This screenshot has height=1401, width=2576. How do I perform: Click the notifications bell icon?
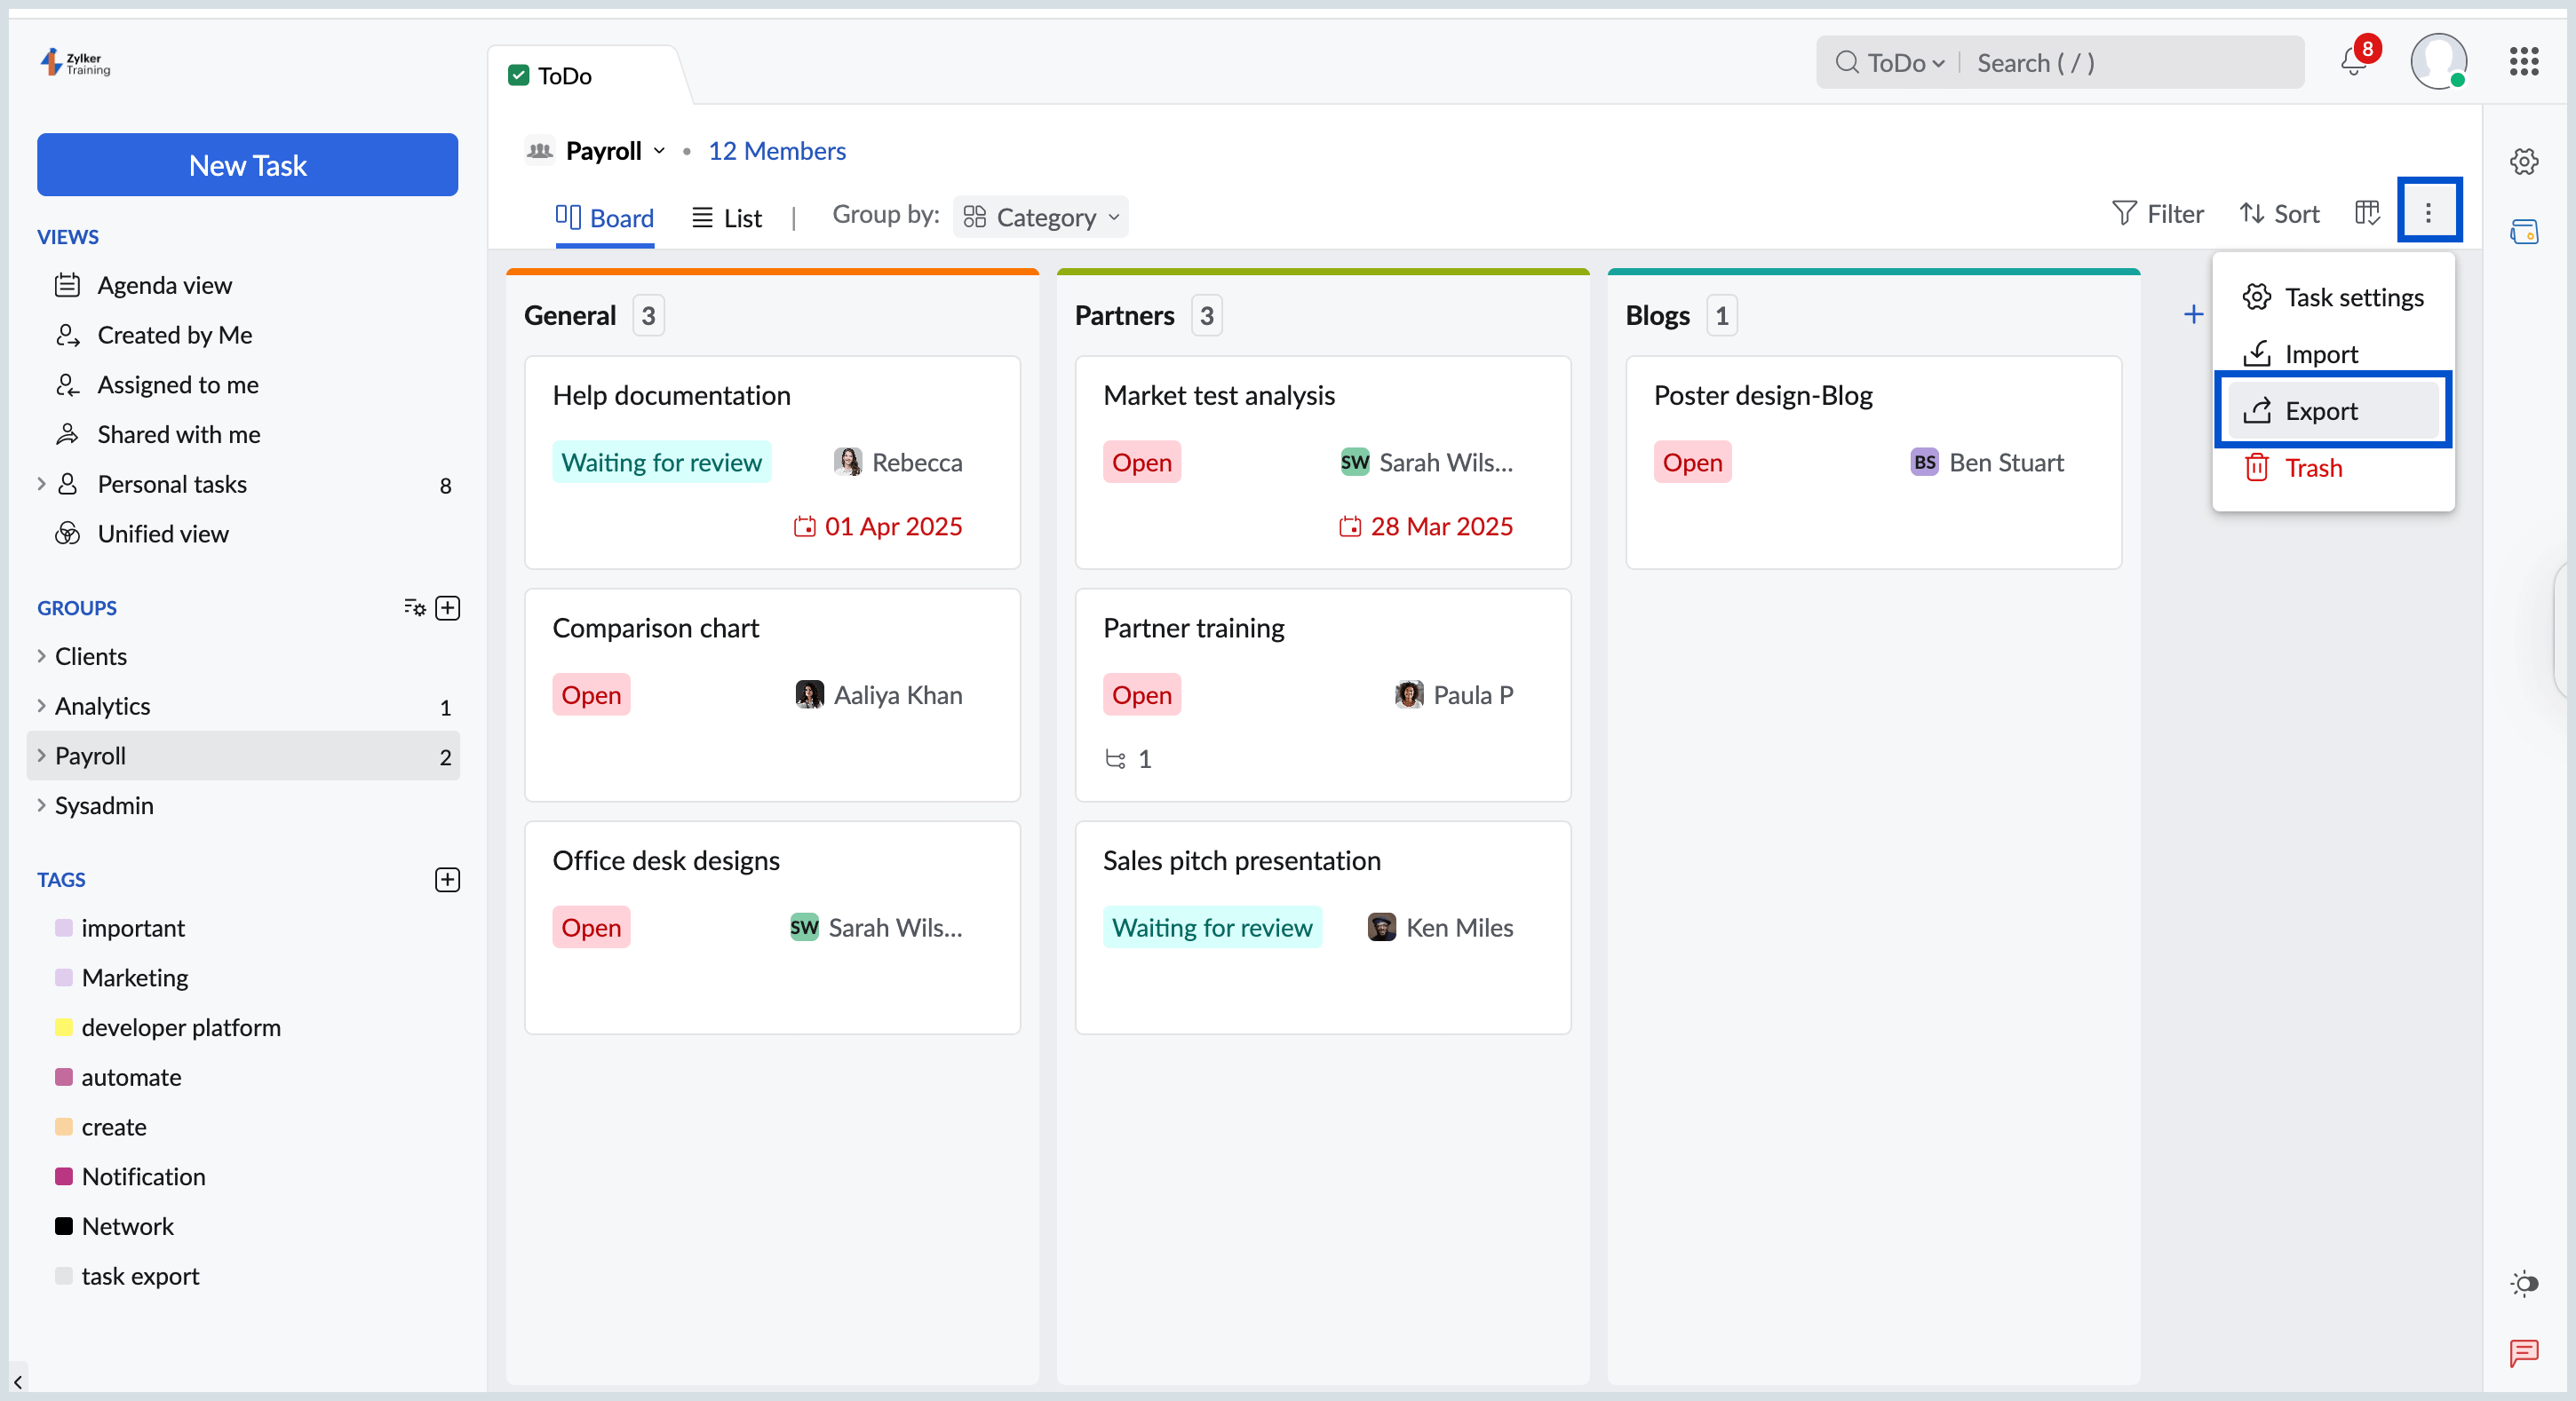pos(2353,63)
